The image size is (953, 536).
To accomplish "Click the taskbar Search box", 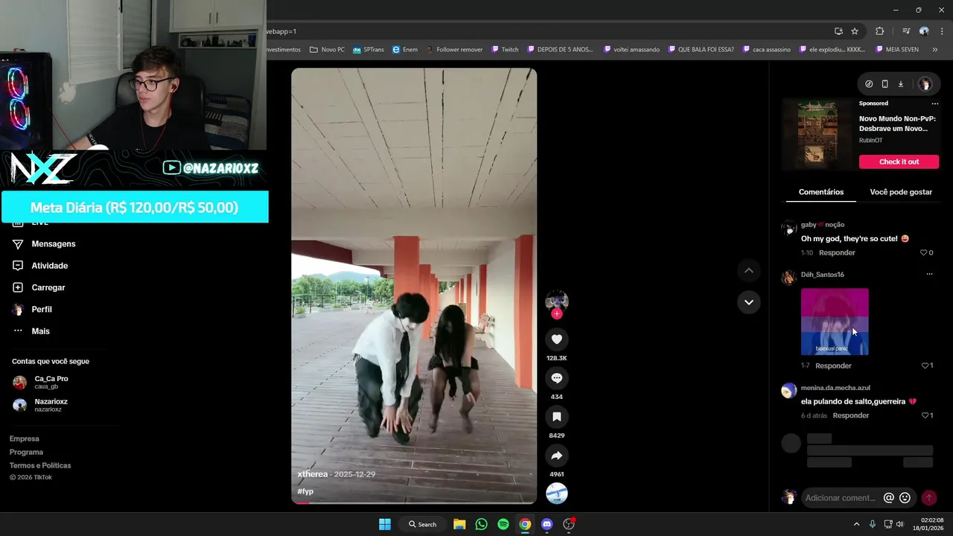I will [422, 524].
